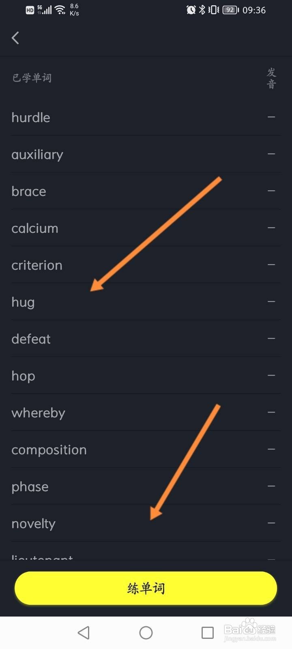This screenshot has height=649, width=292.
Task: Tap Android recent apps square
Action: (208, 632)
